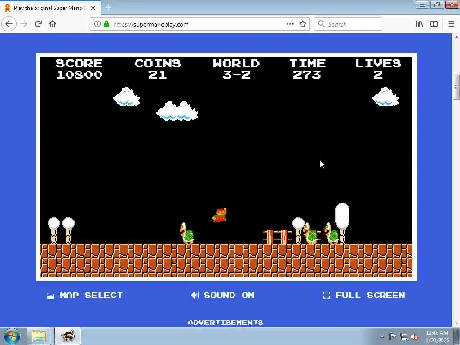Click the TIME 273 counter

(307, 69)
